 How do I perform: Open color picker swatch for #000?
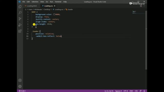[x=54, y=14]
